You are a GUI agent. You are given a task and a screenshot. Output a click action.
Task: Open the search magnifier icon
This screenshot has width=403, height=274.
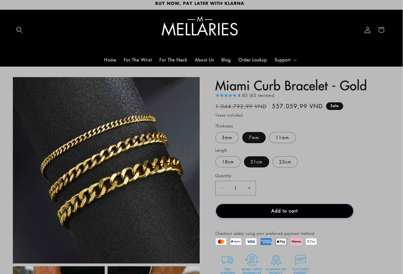coord(19,30)
